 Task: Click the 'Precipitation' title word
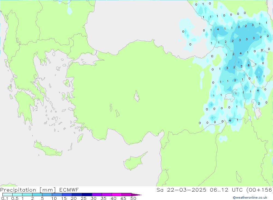[x=18, y=190]
